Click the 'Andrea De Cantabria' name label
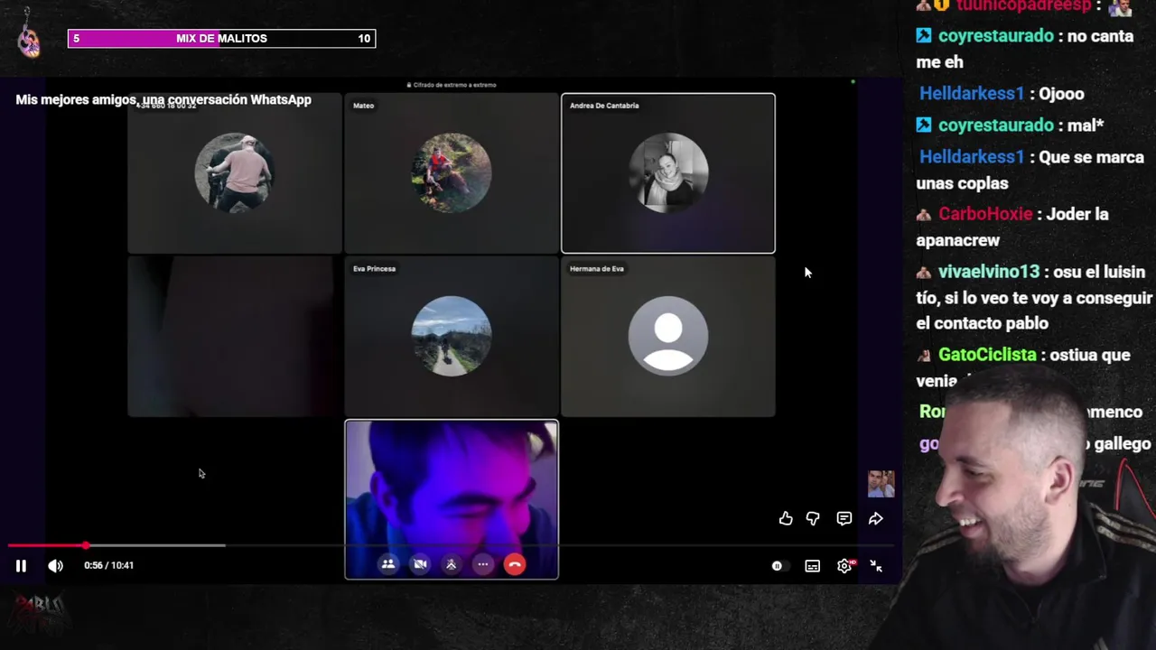This screenshot has width=1156, height=650. coord(604,106)
